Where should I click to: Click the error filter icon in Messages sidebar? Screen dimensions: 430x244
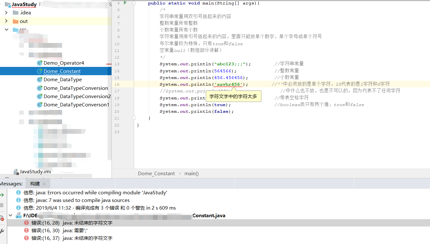(x=2, y=218)
